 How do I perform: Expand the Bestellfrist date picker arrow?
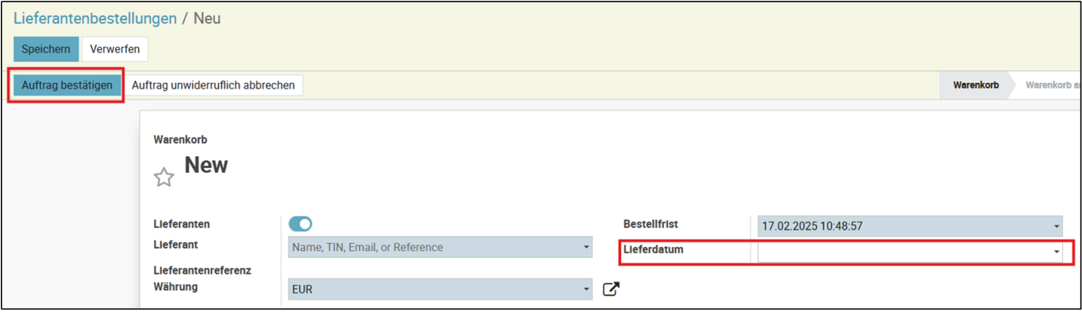point(1056,227)
